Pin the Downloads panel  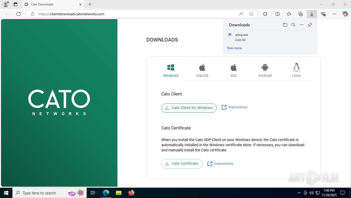[310, 25]
